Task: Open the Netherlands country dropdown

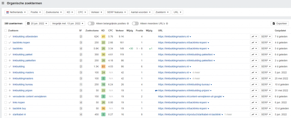Action: pyautogui.click(x=16, y=12)
